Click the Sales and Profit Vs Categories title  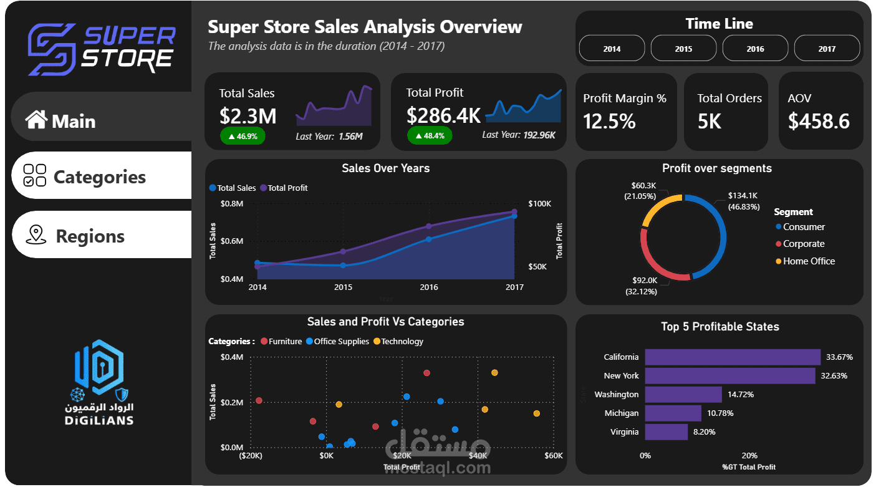pyautogui.click(x=386, y=322)
